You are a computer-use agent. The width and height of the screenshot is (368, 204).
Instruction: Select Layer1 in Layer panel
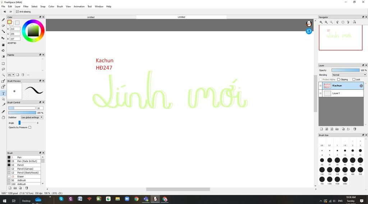tap(341, 93)
